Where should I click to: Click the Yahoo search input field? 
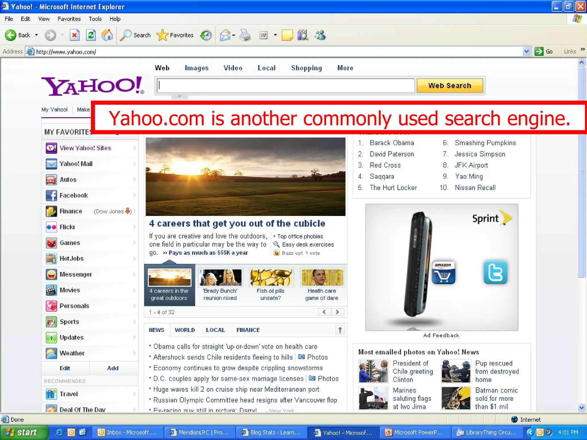(x=286, y=86)
